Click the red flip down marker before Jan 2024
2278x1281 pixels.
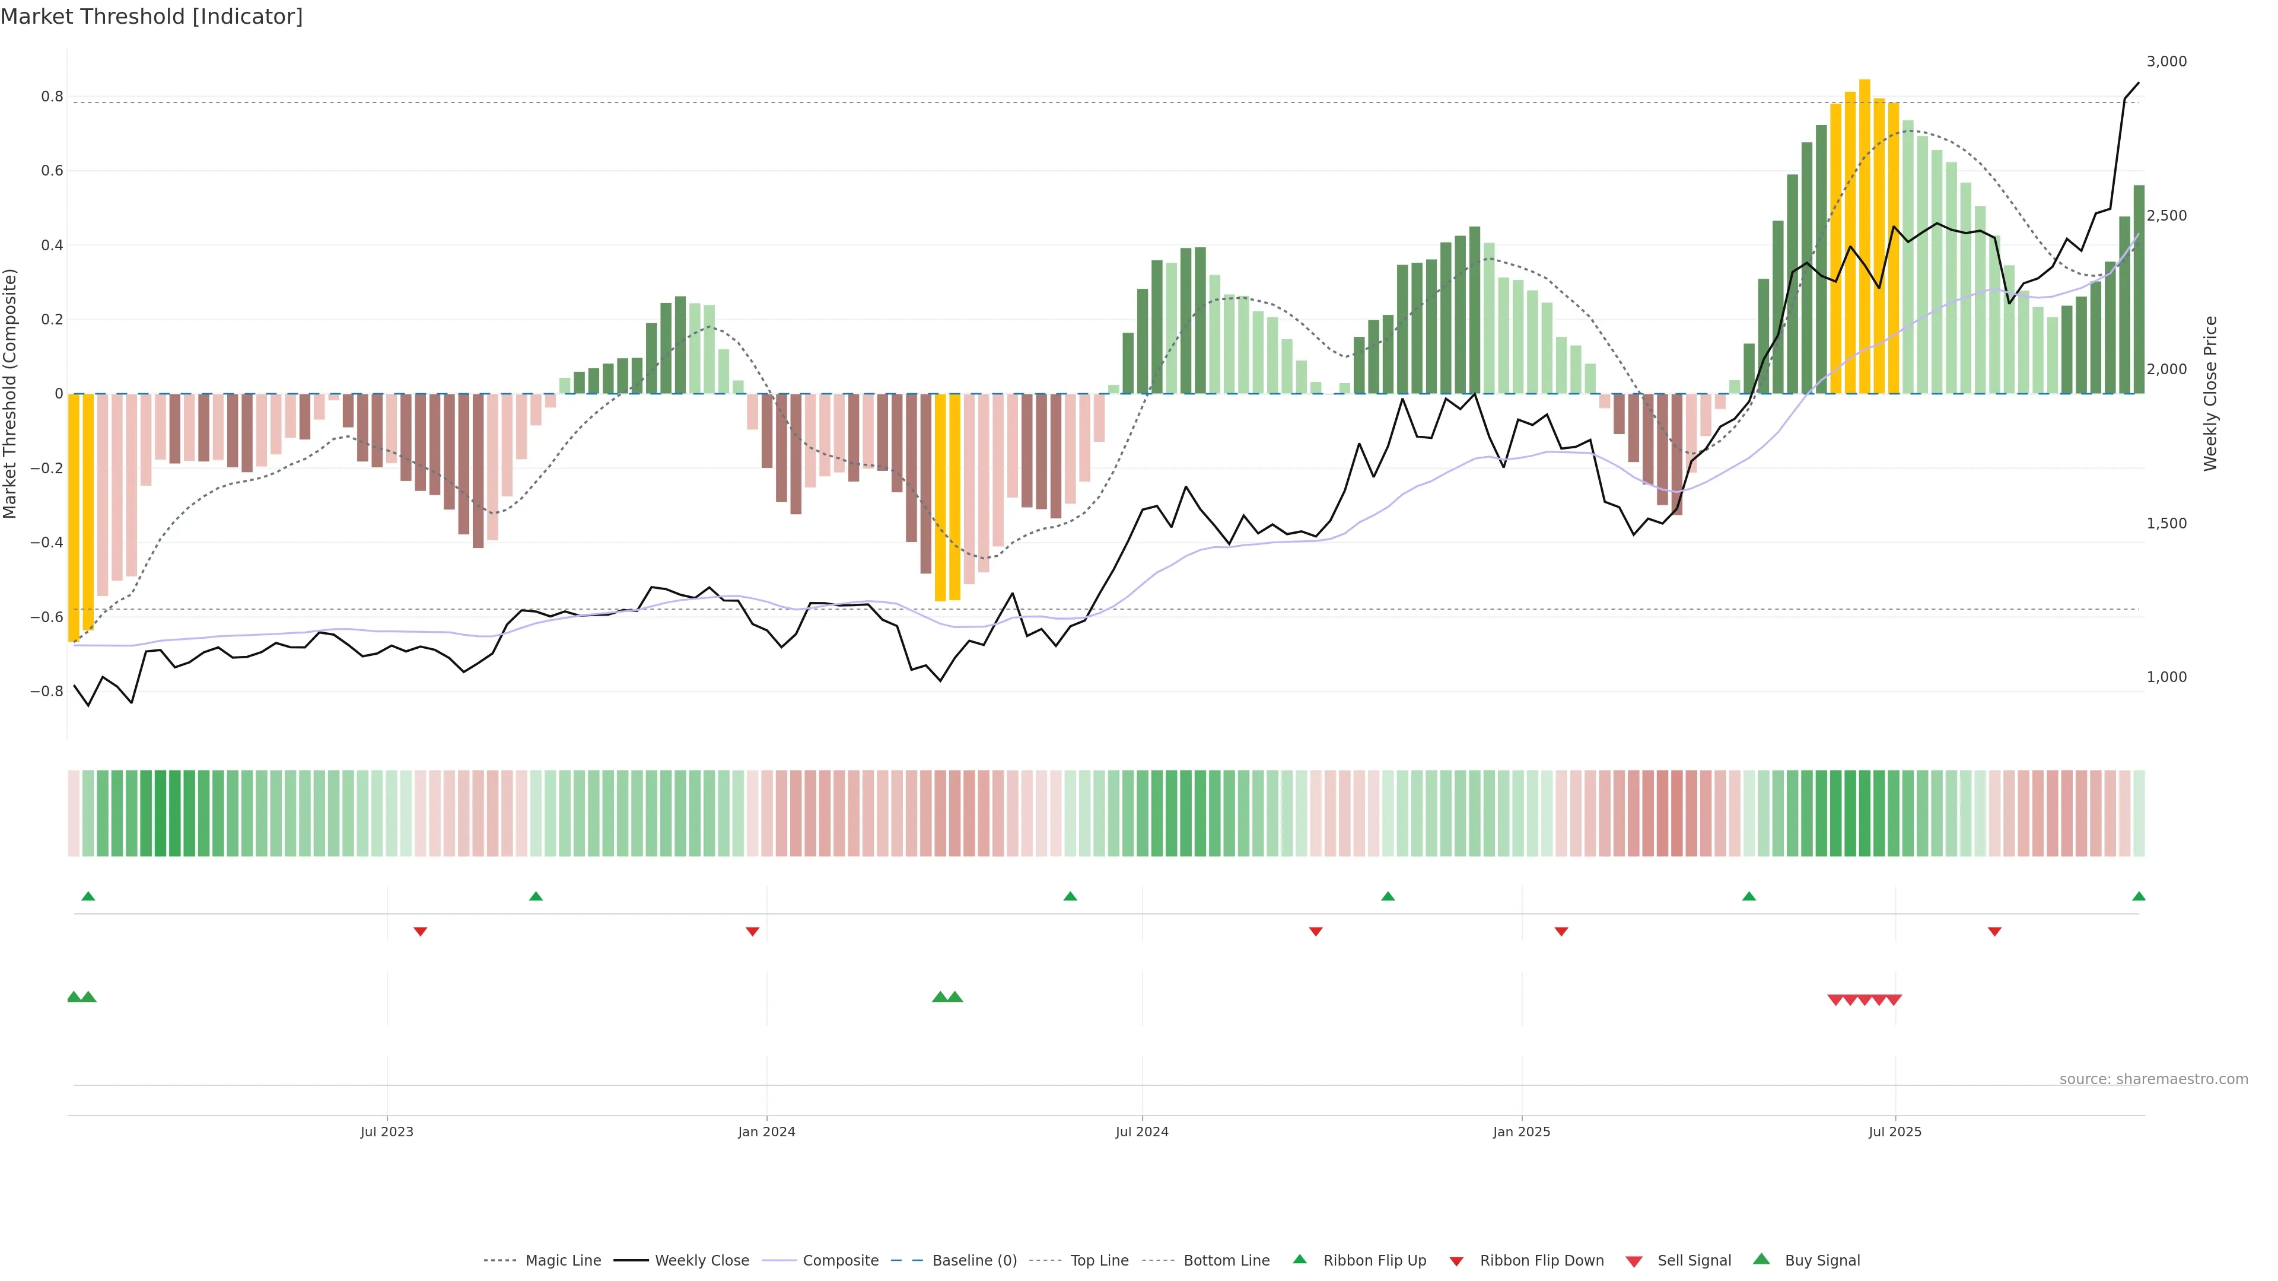(752, 931)
